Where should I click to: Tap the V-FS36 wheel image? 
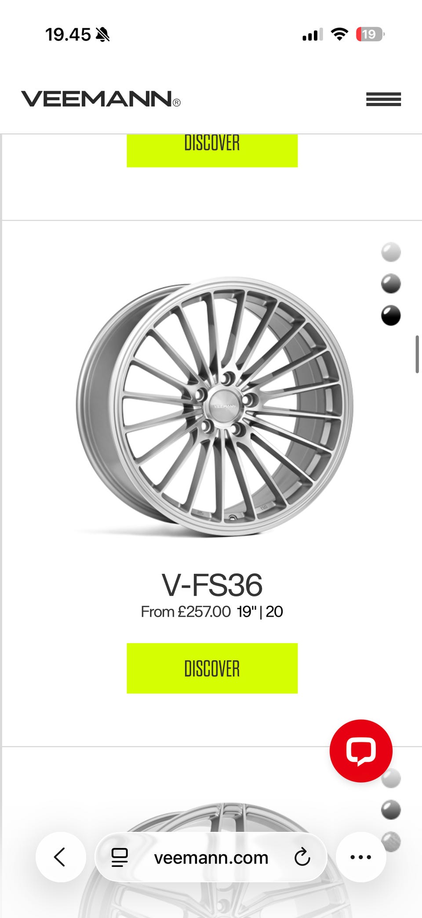click(215, 406)
